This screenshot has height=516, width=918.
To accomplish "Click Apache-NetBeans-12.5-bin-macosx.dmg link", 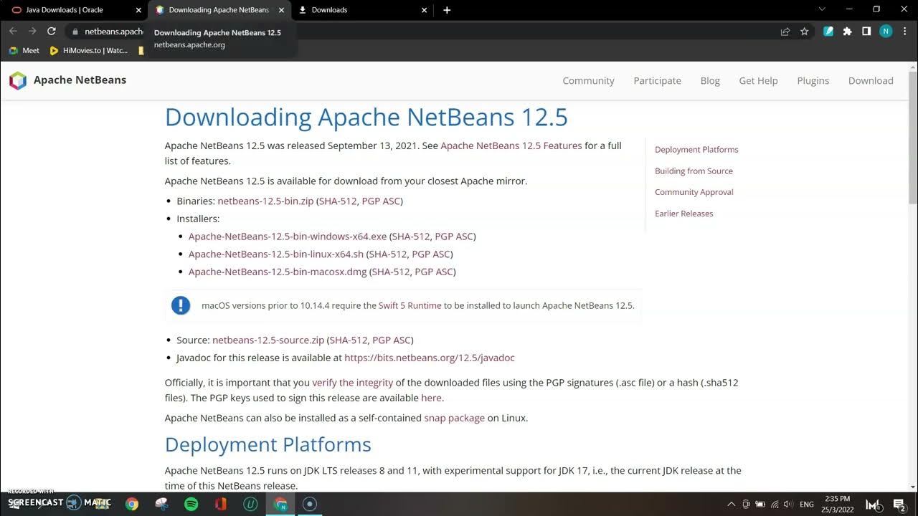I will coord(278,272).
